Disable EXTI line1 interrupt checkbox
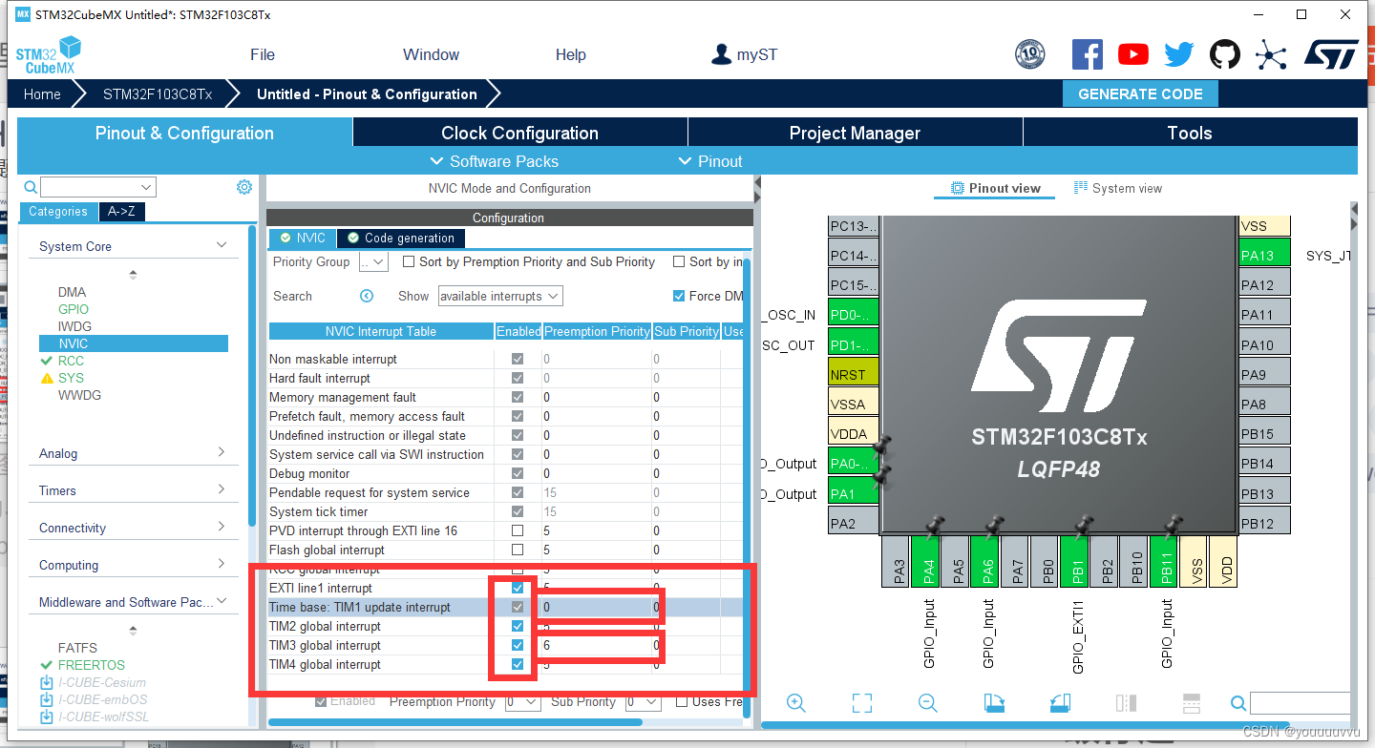Image resolution: width=1375 pixels, height=748 pixels. pyautogui.click(x=518, y=588)
